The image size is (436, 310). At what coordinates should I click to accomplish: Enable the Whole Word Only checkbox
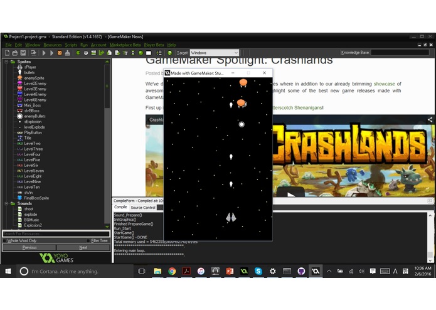click(4, 241)
